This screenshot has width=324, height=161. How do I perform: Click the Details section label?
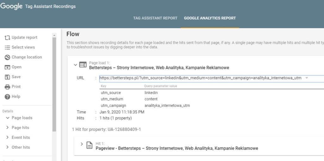tap(8, 111)
